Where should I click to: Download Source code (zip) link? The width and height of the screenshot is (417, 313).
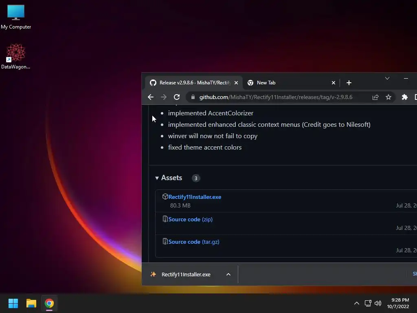[191, 219]
